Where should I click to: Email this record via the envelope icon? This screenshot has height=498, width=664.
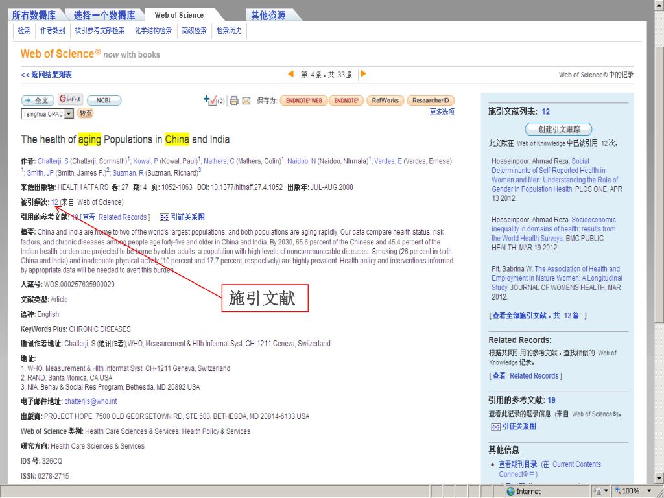(246, 101)
